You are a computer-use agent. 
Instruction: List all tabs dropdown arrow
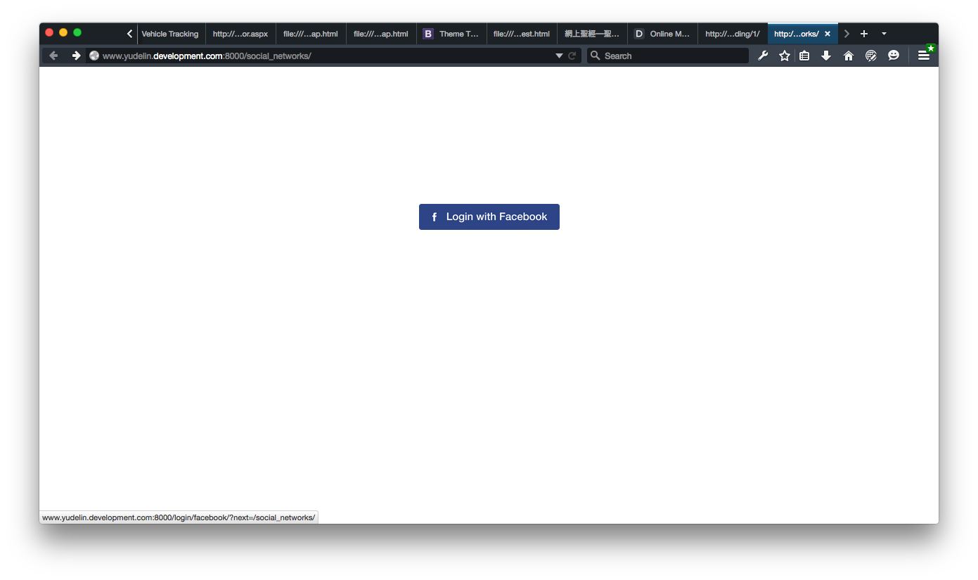(x=884, y=34)
